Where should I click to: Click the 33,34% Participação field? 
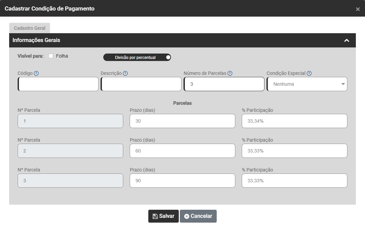pos(294,121)
